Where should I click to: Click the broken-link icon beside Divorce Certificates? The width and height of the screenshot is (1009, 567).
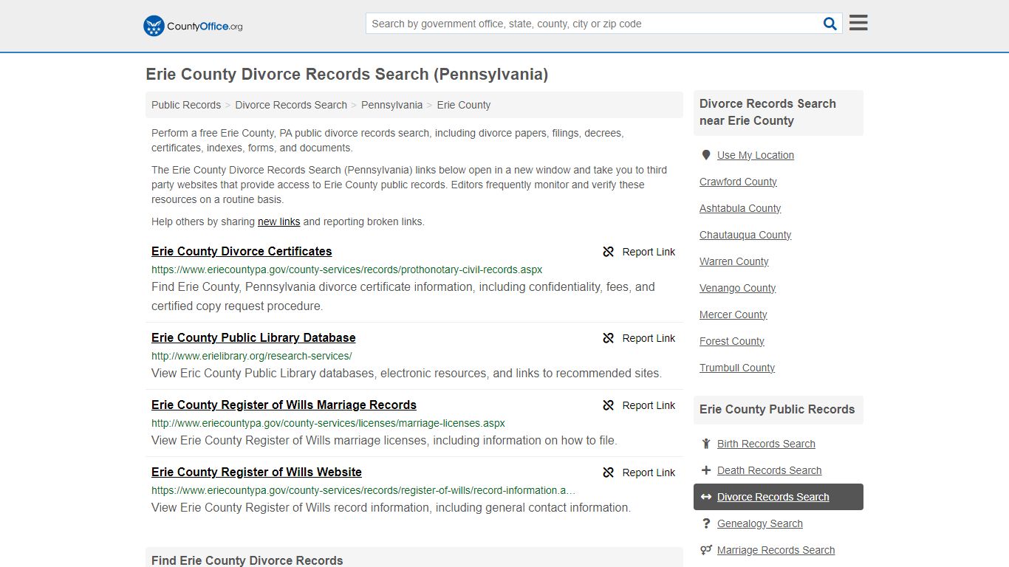click(609, 252)
